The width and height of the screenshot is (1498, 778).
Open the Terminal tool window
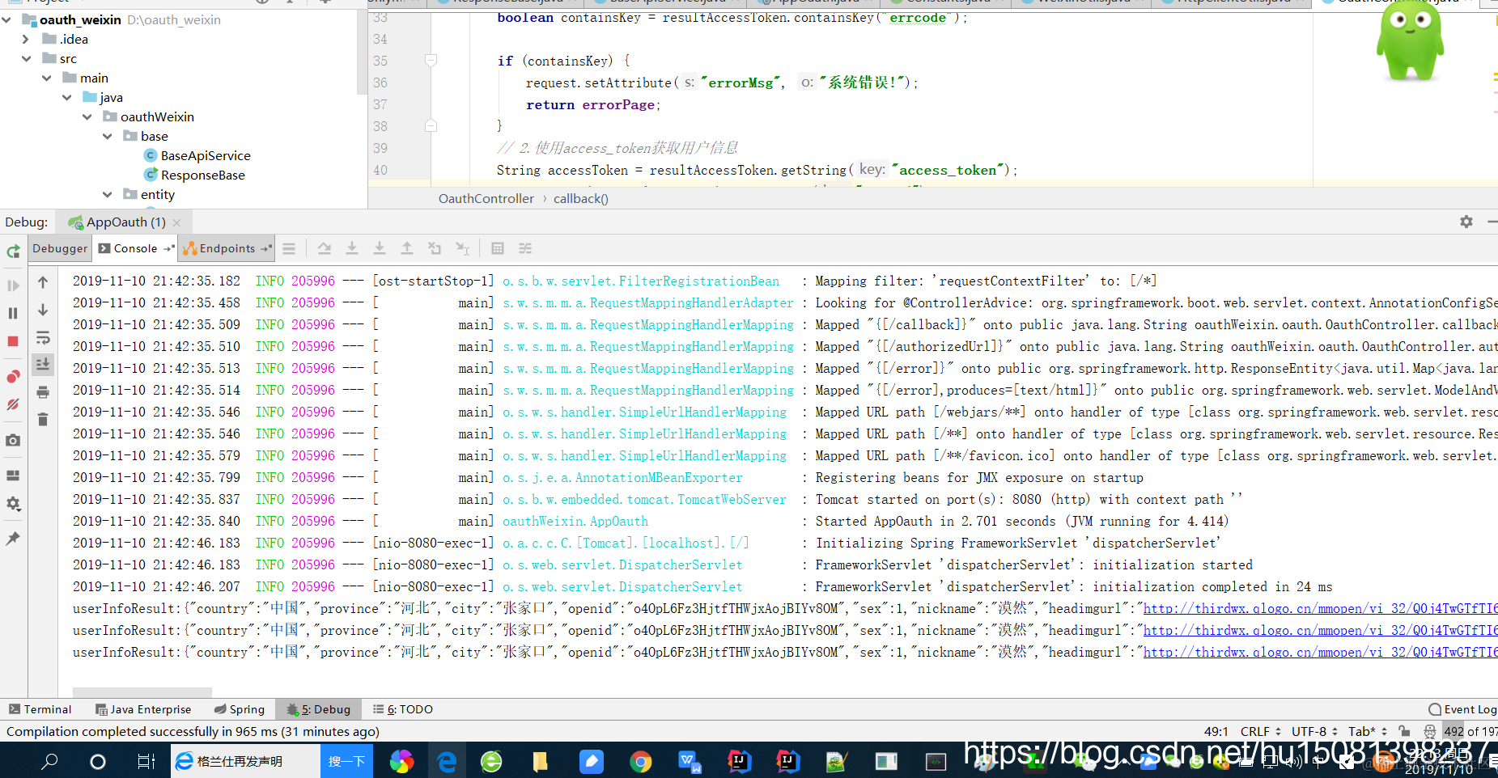click(40, 709)
